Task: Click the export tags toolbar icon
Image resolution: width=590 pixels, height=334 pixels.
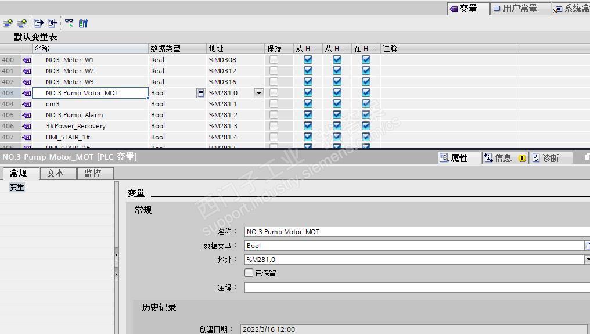Action: [x=39, y=23]
